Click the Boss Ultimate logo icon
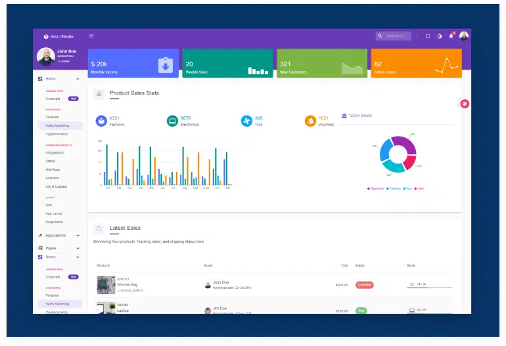Viewport: 506px width, 346px height. (x=46, y=37)
